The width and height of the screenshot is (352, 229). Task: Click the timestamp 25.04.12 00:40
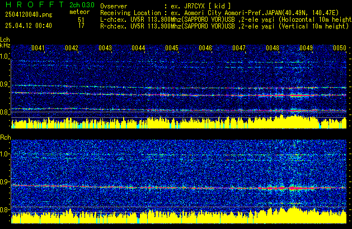point(29,26)
